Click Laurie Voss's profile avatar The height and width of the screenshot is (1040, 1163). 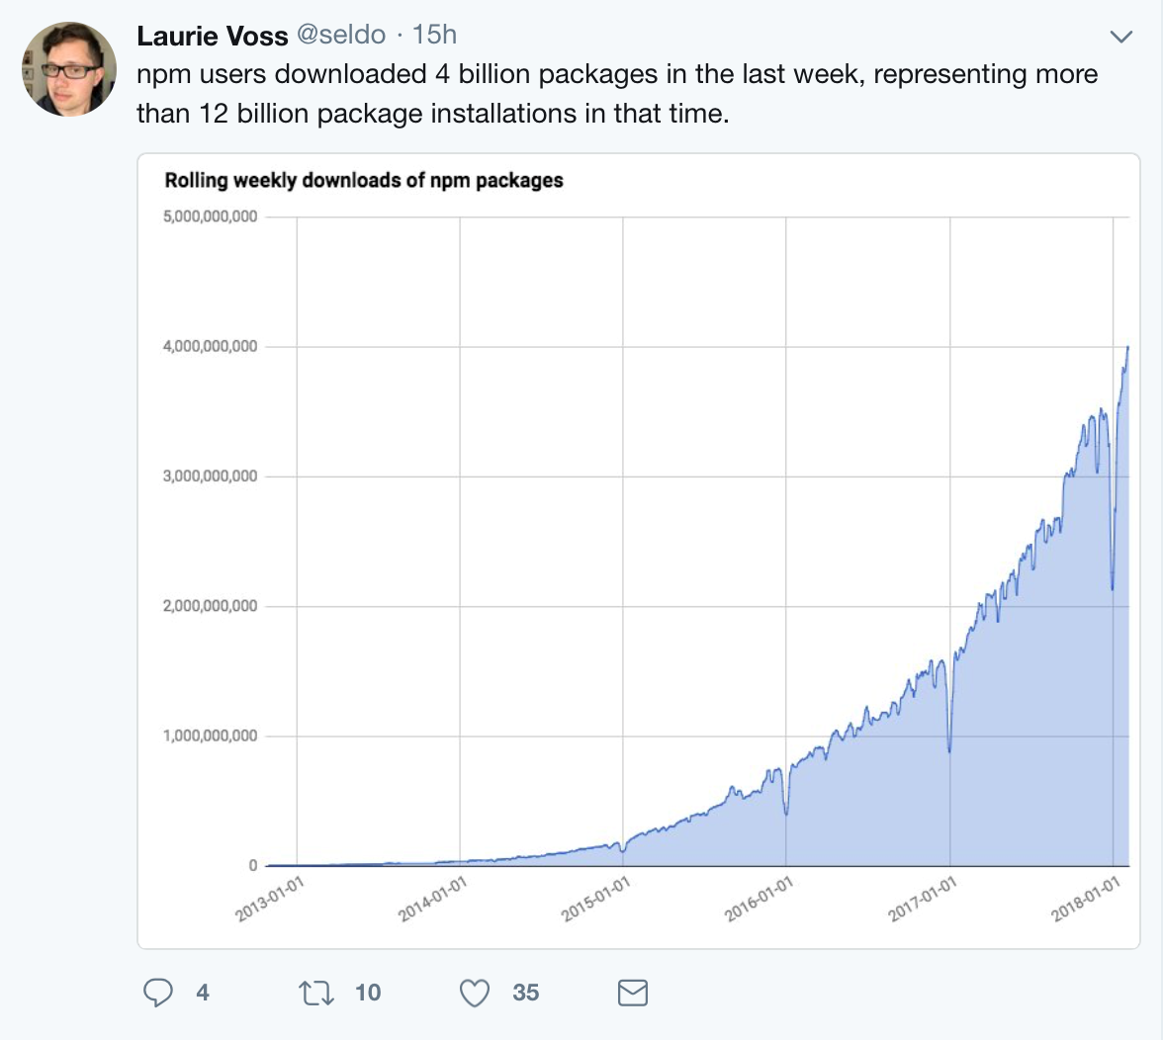(68, 68)
